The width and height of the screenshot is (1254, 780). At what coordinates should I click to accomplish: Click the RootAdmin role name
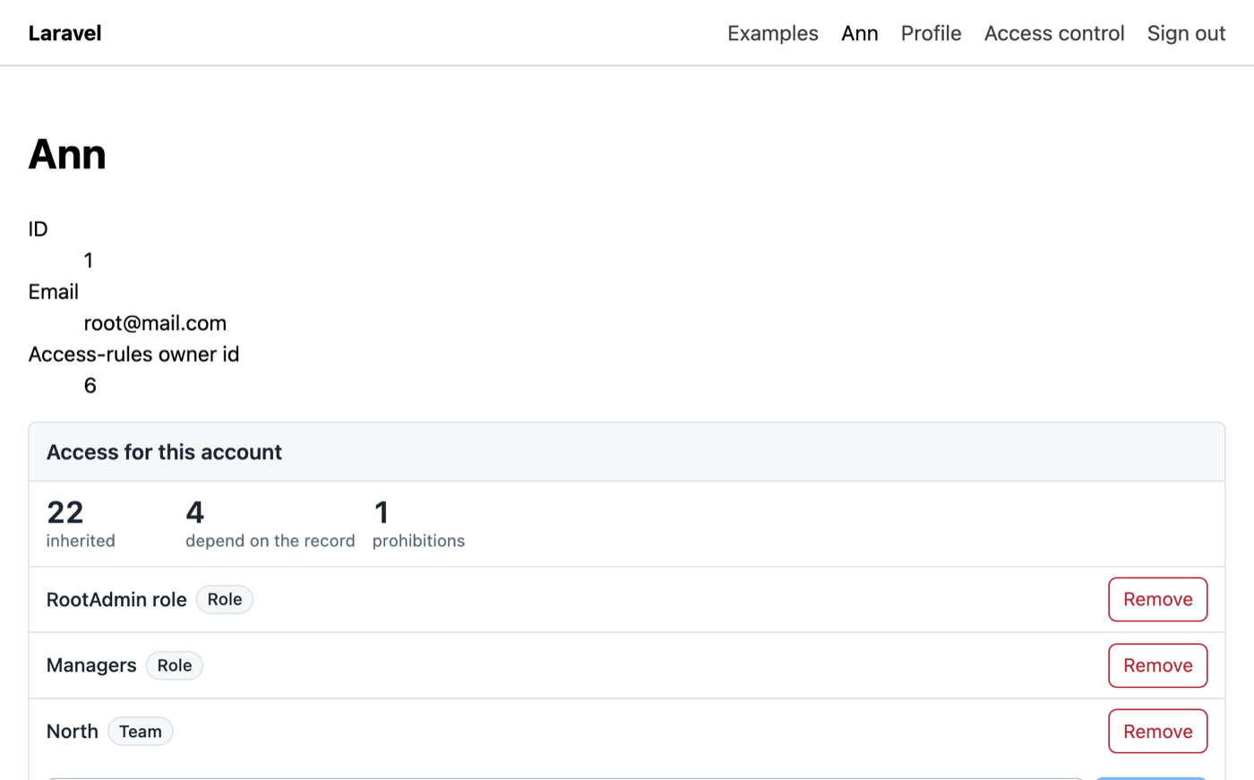116,600
